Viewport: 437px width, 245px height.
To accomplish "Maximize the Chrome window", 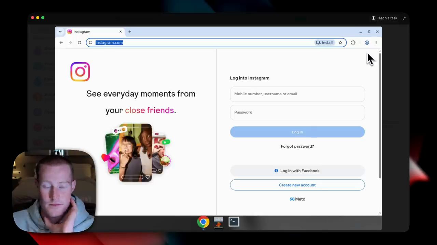I will point(369,32).
